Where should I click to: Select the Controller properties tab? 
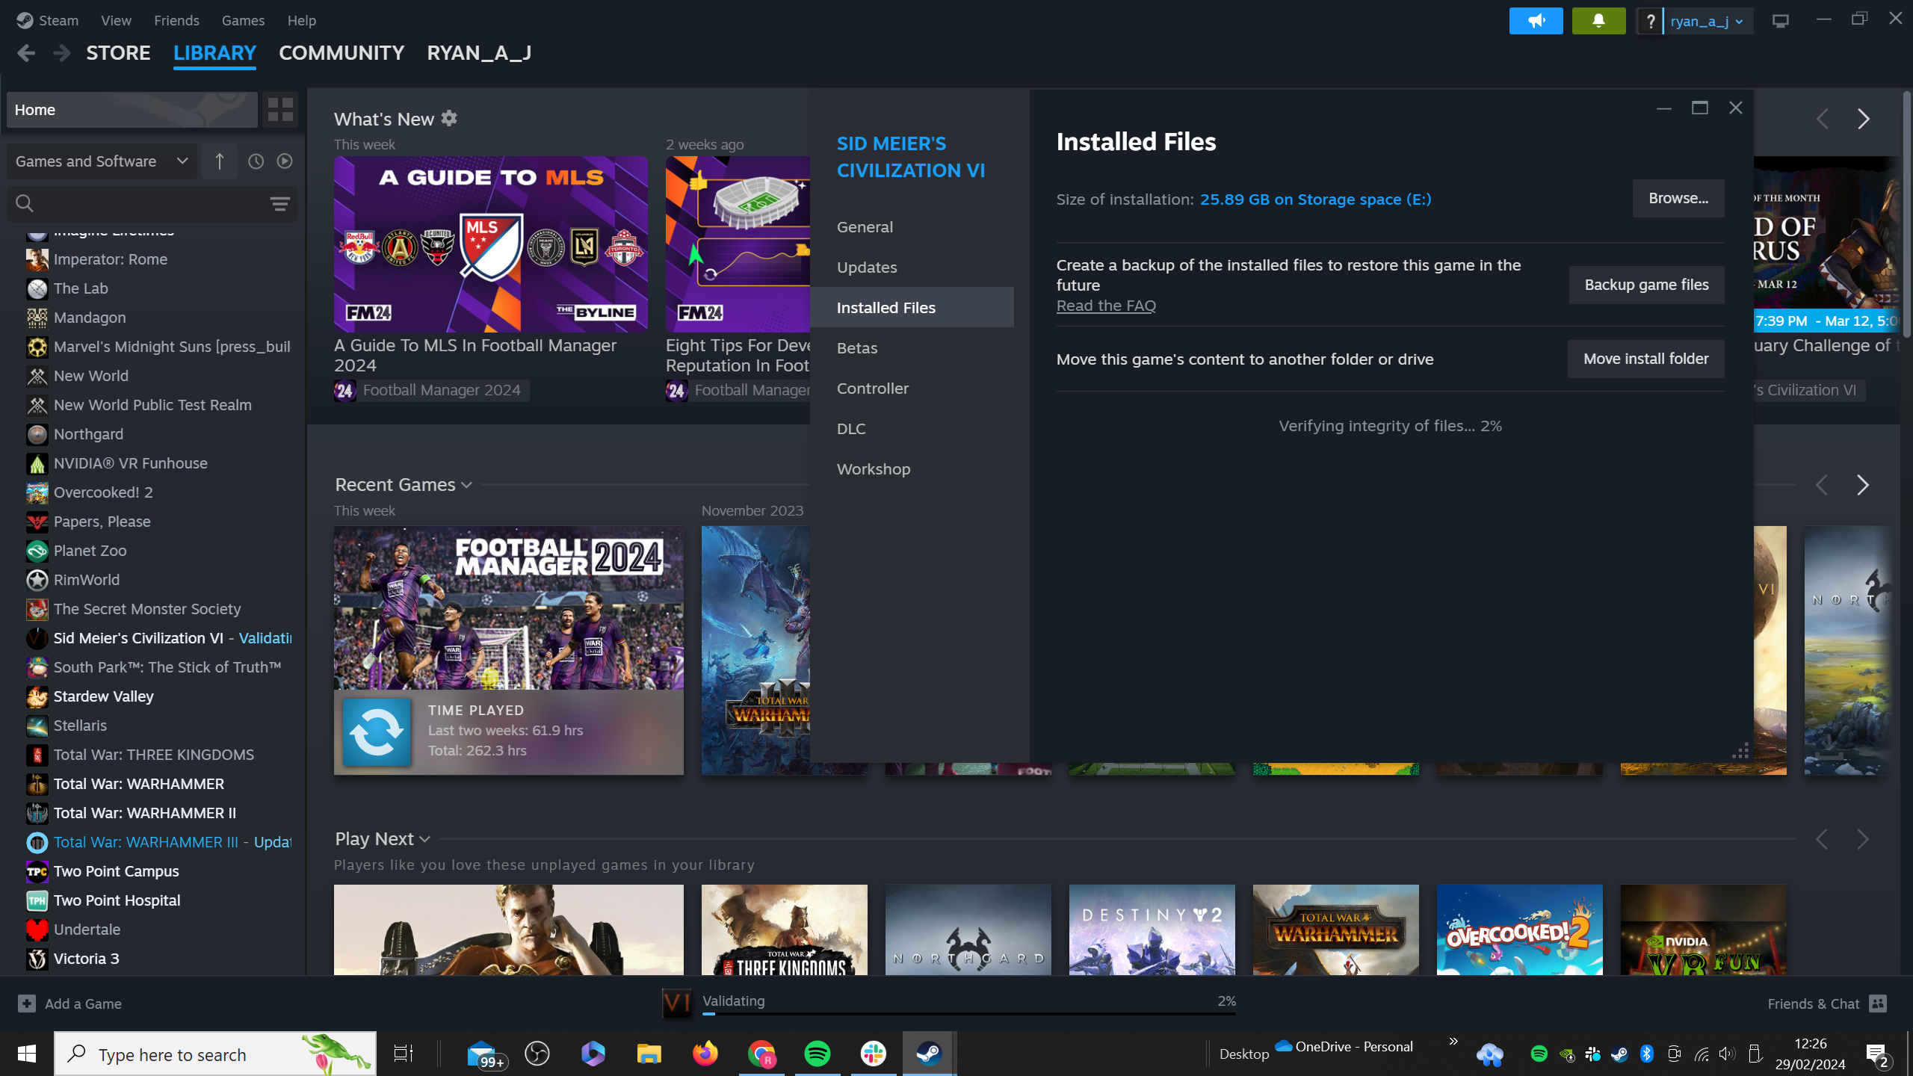[x=912, y=389]
